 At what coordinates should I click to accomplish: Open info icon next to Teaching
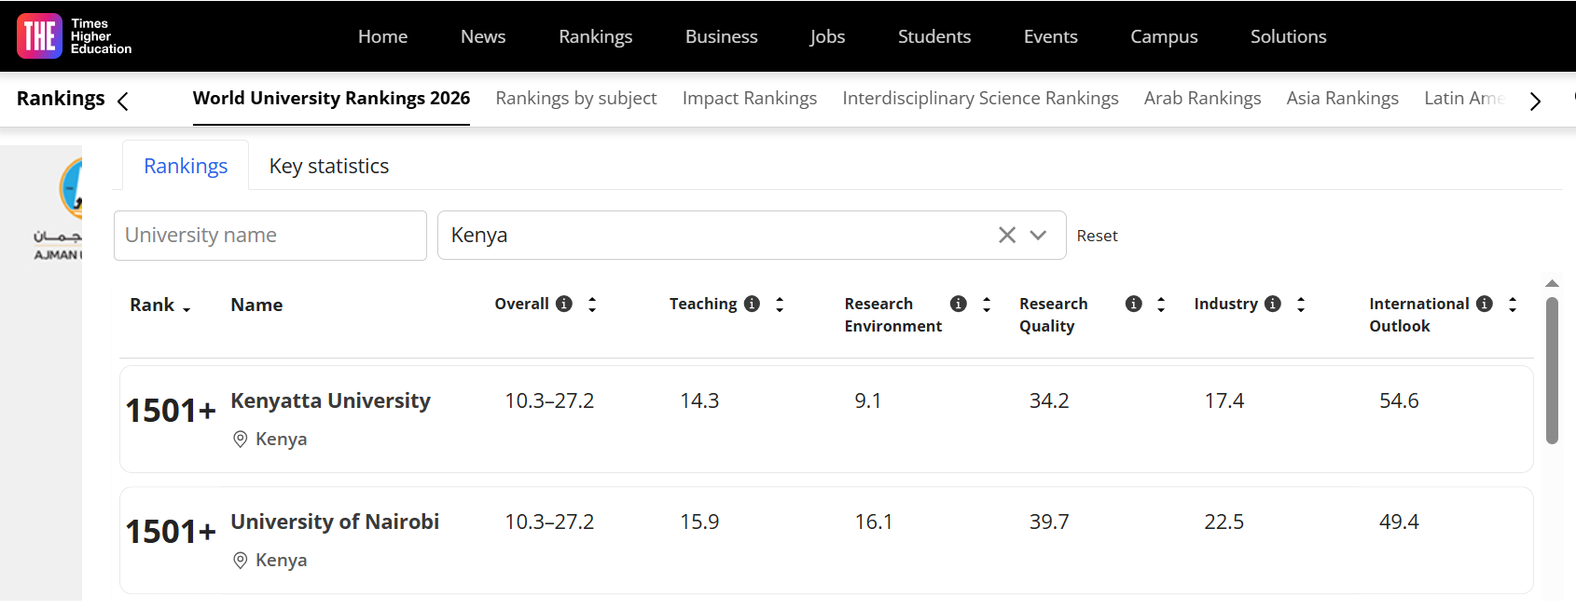[x=752, y=304]
